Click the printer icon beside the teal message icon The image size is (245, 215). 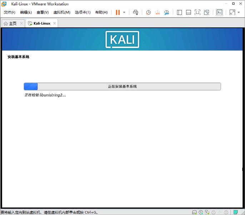226,212
